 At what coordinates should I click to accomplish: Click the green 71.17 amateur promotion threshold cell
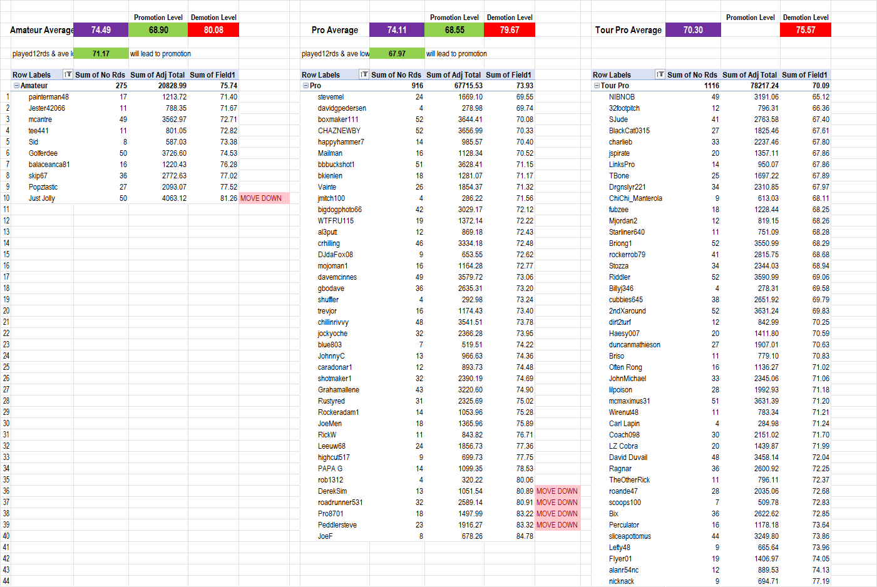point(101,54)
